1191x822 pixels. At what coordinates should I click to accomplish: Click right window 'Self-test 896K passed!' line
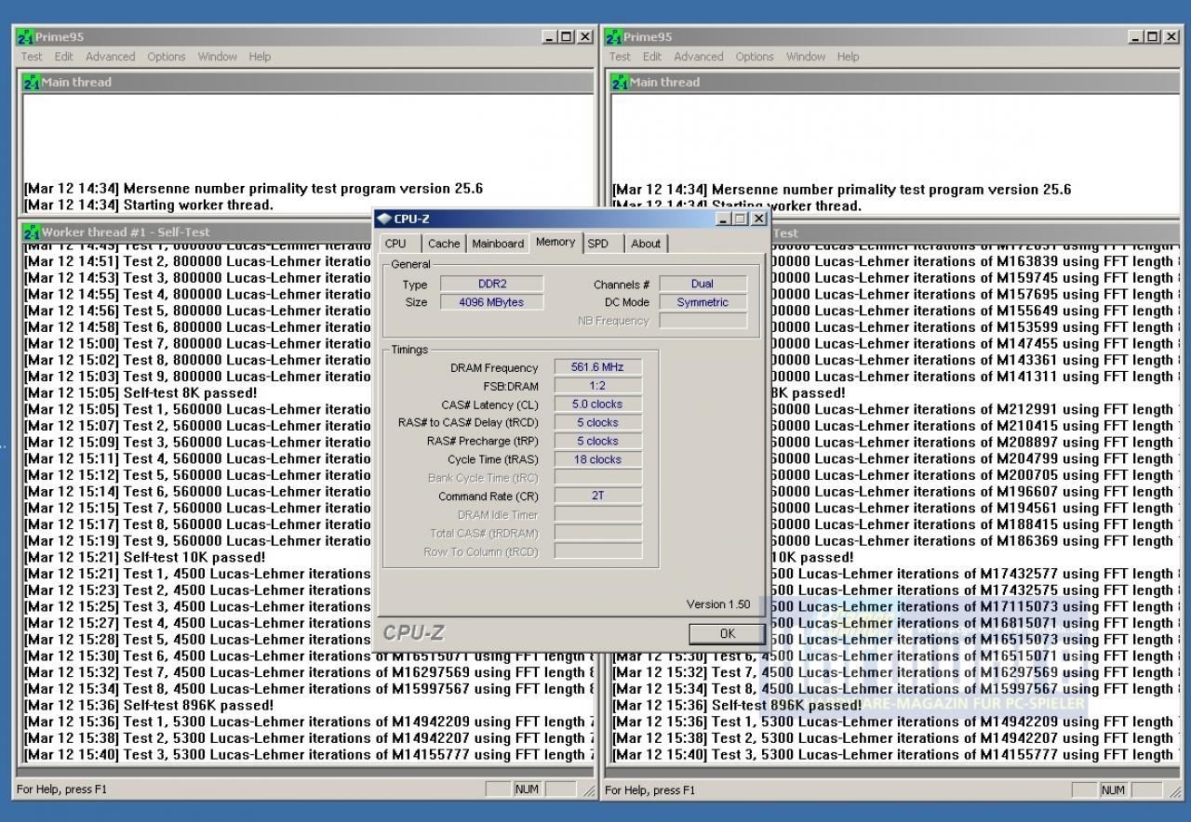[x=737, y=705]
